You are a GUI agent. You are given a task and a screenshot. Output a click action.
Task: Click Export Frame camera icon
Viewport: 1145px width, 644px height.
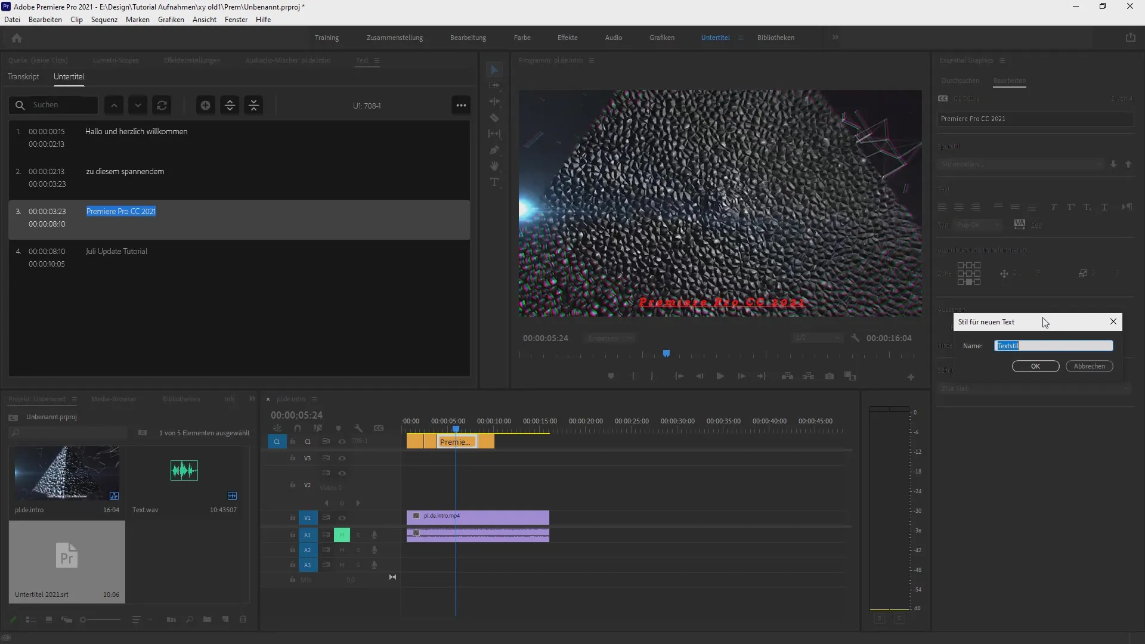point(830,376)
